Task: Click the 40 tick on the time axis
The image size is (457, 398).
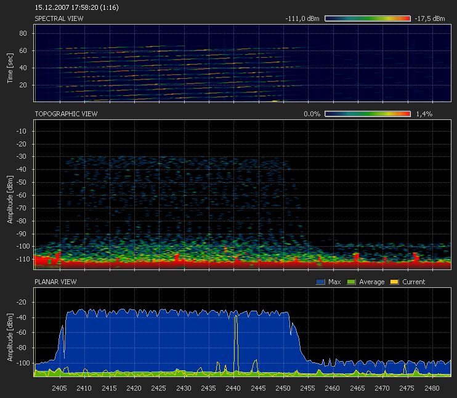Action: coord(23,68)
